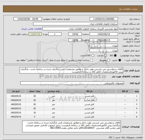Click the اطلاعات مجوزهای ارائه خدمت / کالا heading
The height and width of the screenshot is (140, 145).
(x=126, y=137)
